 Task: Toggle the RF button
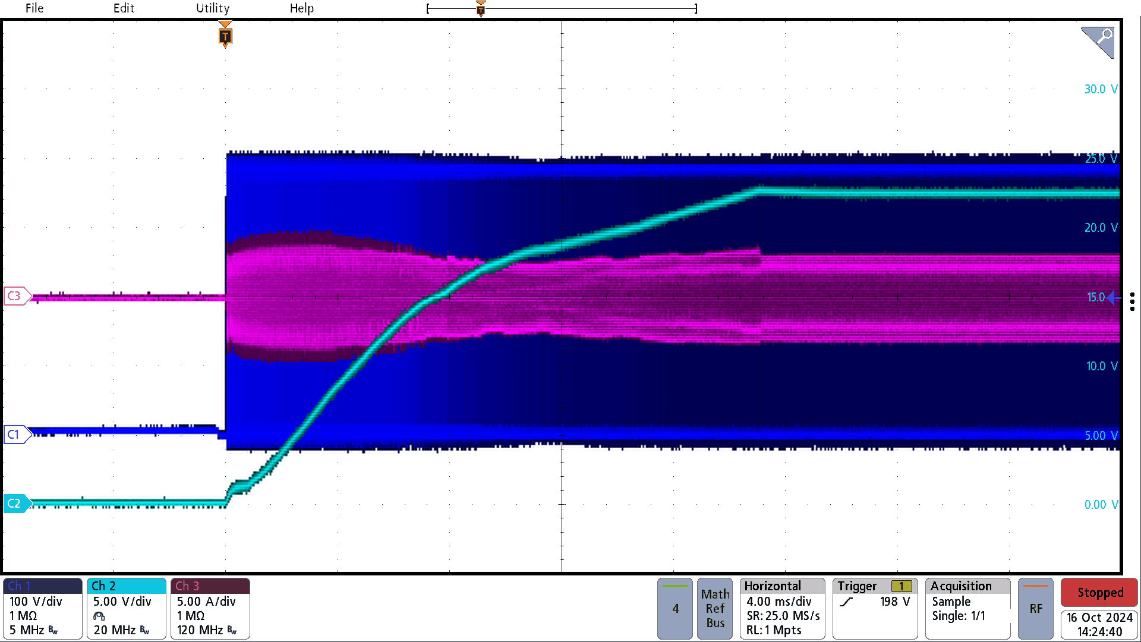[1036, 608]
